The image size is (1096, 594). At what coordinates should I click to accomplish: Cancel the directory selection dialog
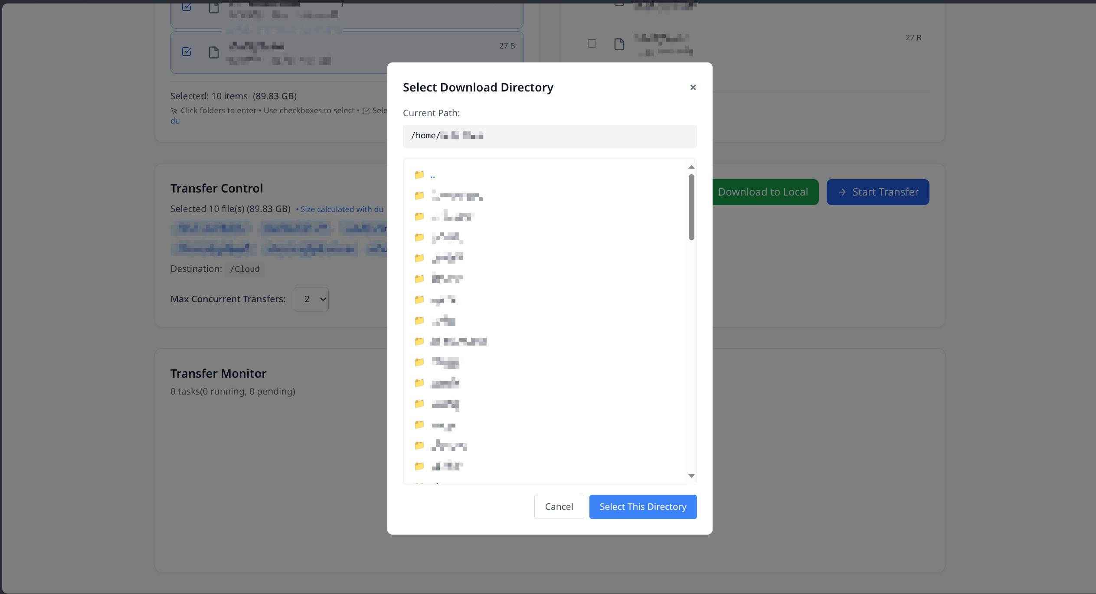pyautogui.click(x=559, y=506)
